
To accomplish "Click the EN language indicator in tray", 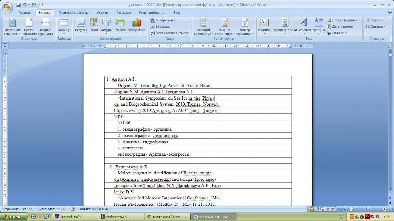I will 341,217.
